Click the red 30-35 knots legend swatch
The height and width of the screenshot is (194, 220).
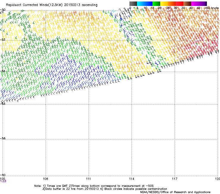[x=180, y=4]
